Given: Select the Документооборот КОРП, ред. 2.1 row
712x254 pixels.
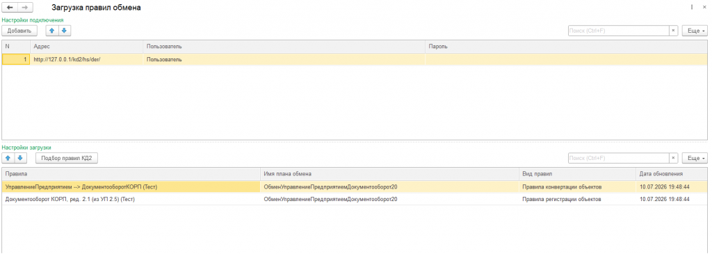Looking at the screenshot, I should pos(354,199).
